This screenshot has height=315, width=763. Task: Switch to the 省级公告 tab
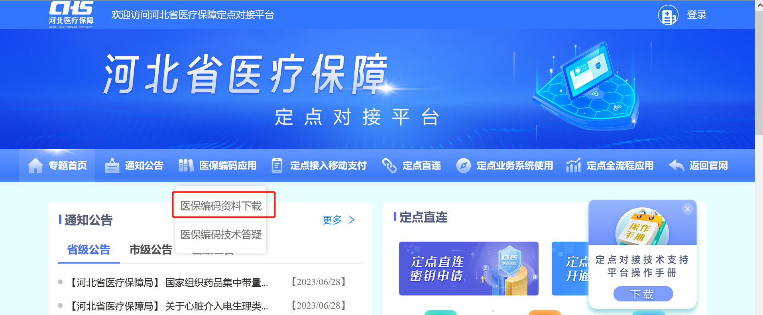tap(88, 250)
